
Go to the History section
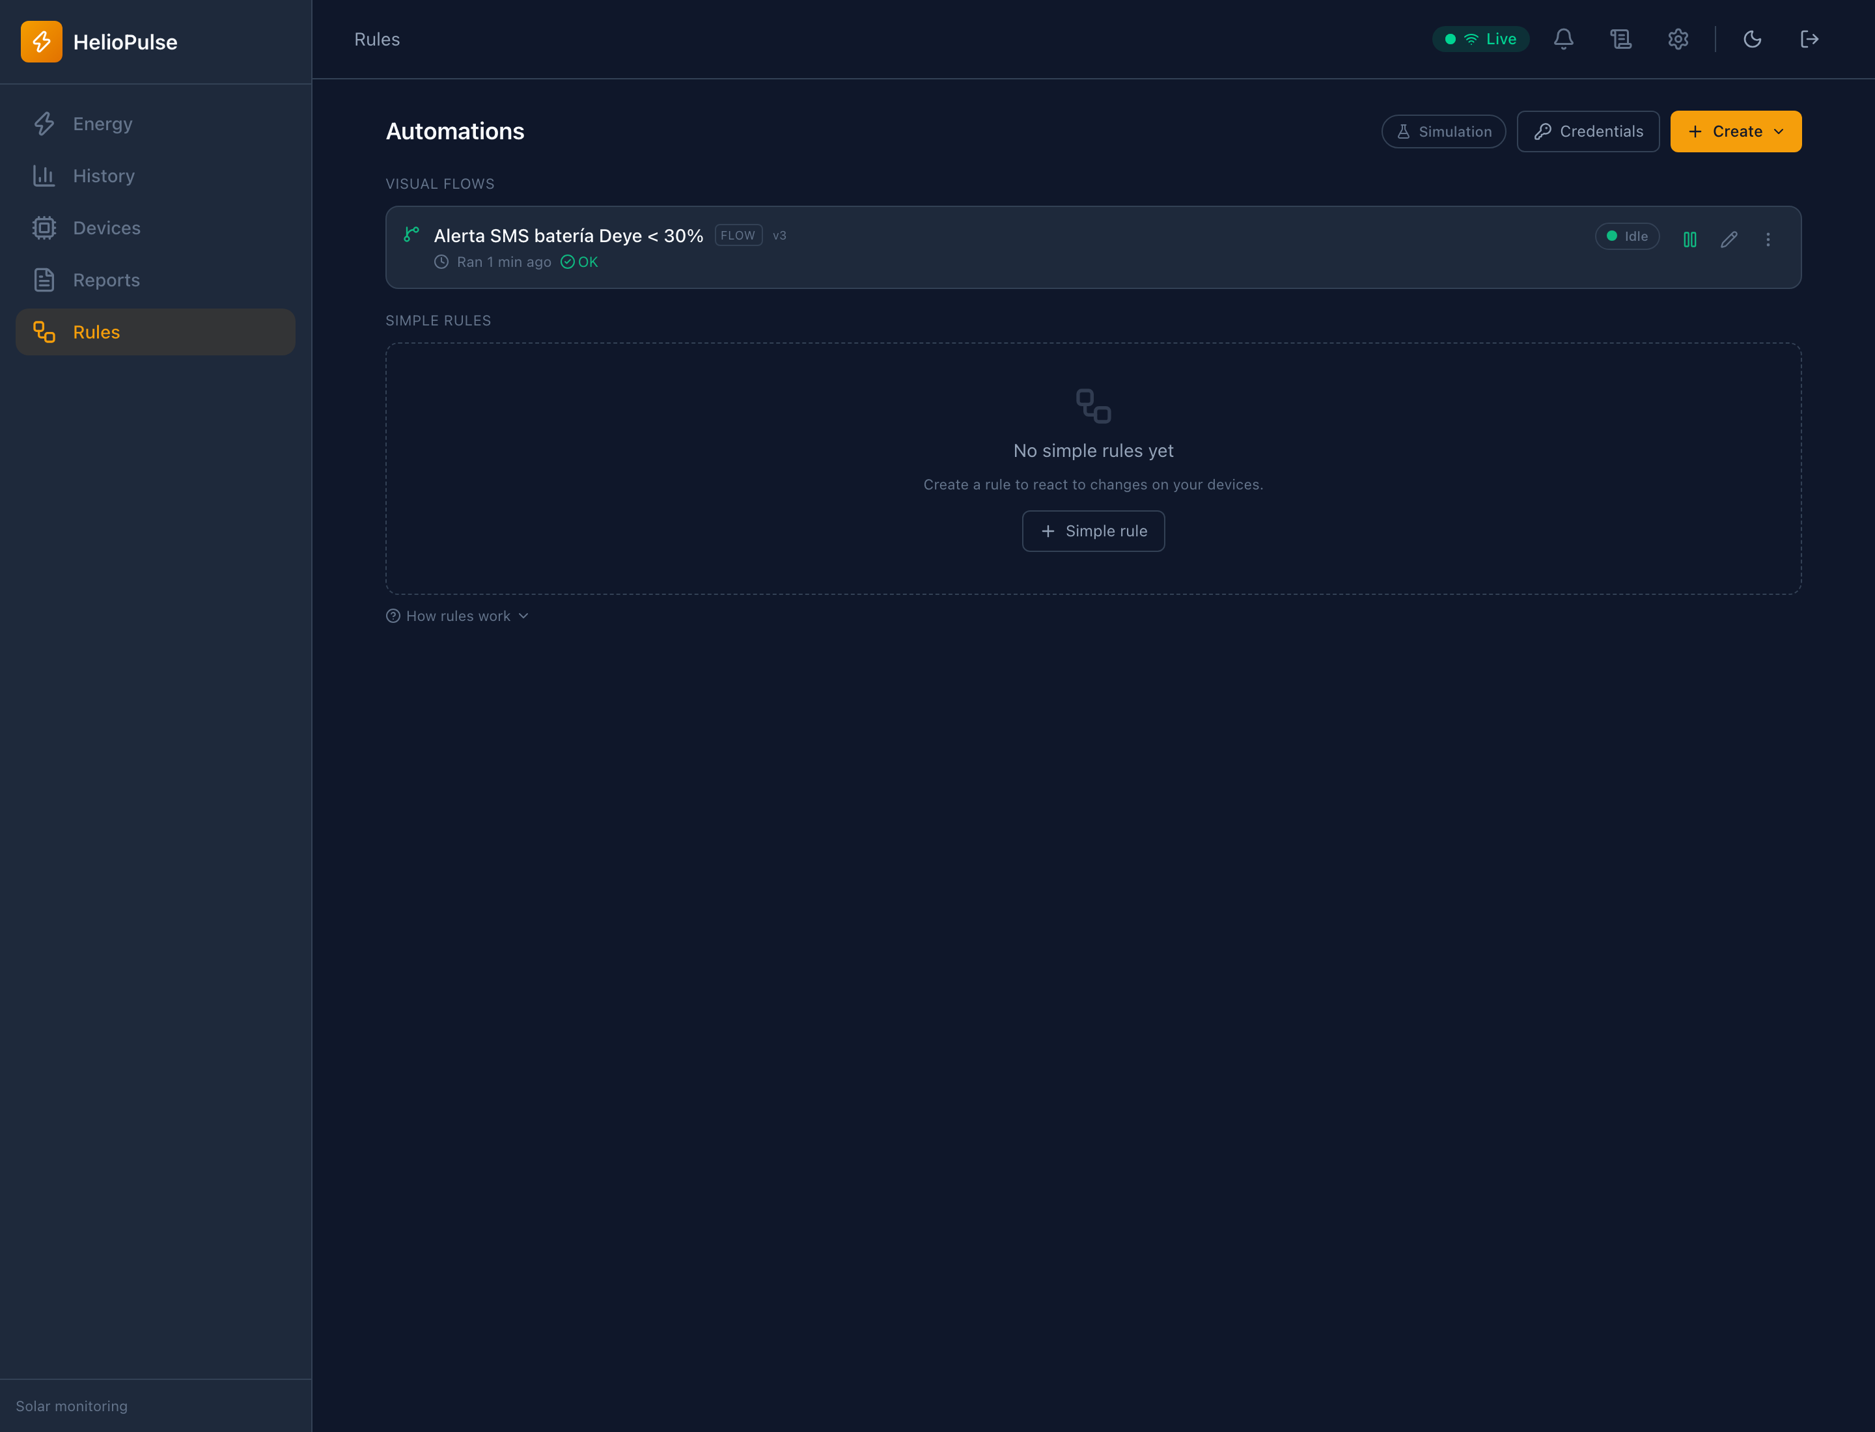pyautogui.click(x=155, y=176)
